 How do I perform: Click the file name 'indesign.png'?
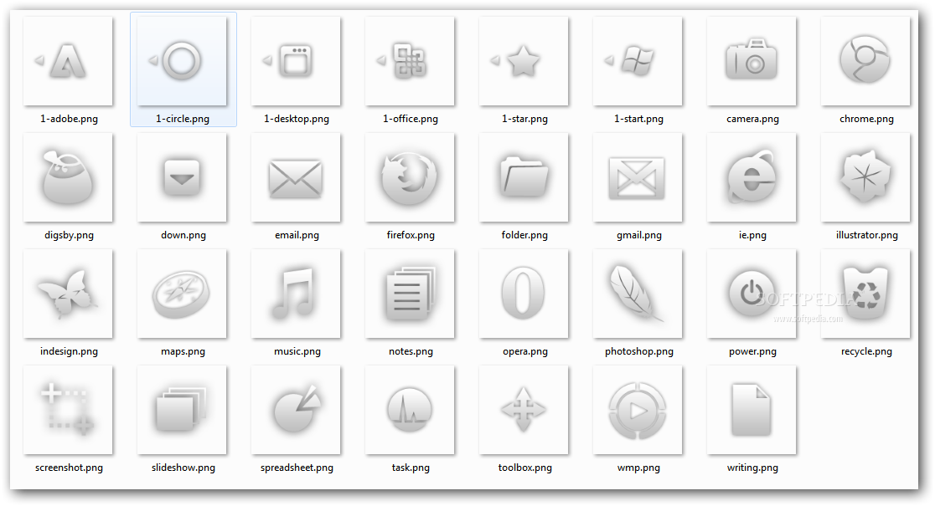pyautogui.click(x=70, y=350)
